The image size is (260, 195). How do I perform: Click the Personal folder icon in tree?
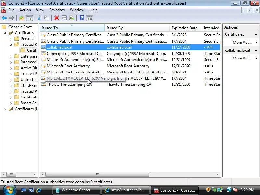(17, 39)
